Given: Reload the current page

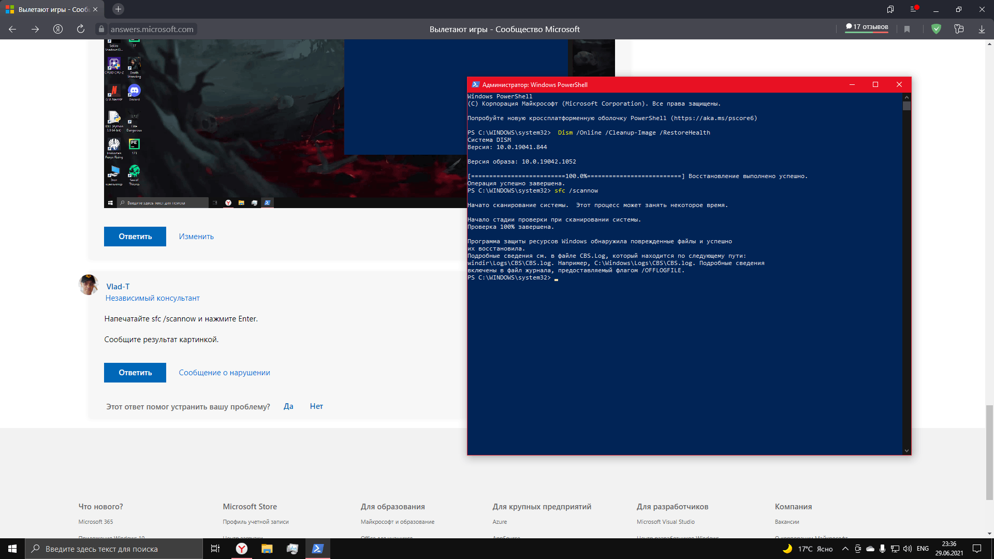Looking at the screenshot, I should pyautogui.click(x=81, y=30).
